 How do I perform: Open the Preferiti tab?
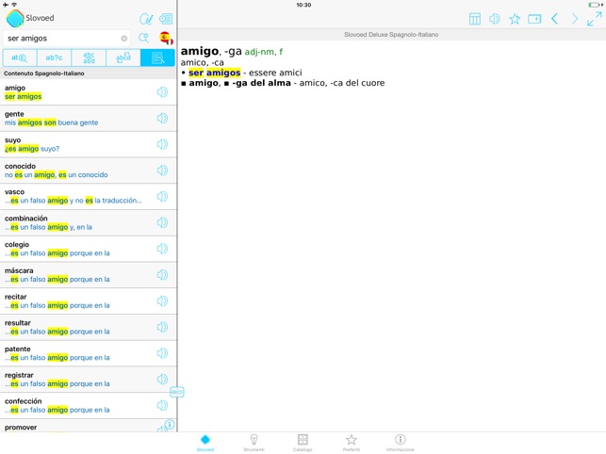pyautogui.click(x=351, y=443)
